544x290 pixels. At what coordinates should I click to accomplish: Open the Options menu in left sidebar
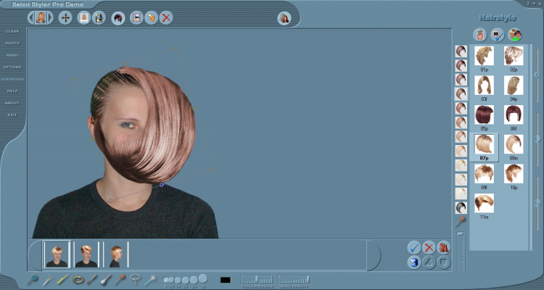pyautogui.click(x=12, y=67)
